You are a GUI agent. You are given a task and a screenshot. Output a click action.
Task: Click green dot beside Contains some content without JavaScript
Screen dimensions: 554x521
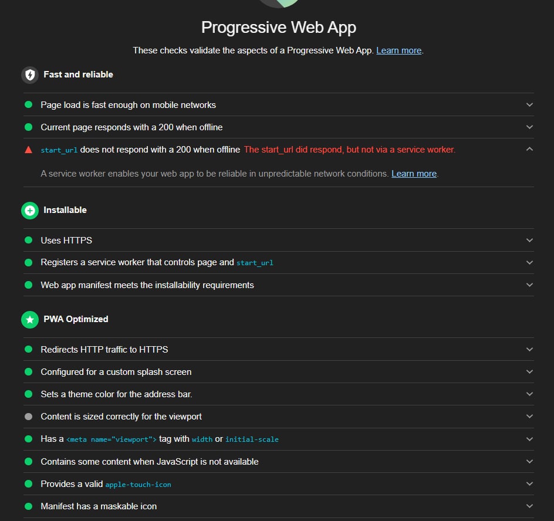tap(29, 461)
